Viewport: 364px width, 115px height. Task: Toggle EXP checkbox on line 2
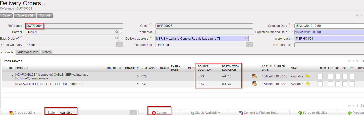click(331, 84)
